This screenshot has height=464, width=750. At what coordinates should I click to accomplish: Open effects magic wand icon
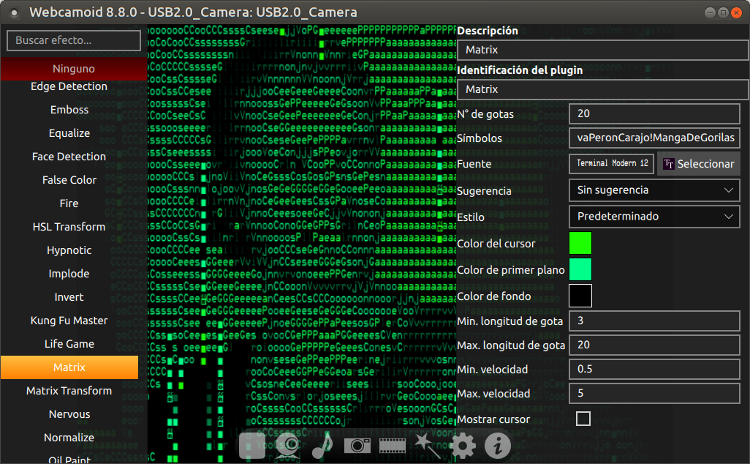[428, 445]
